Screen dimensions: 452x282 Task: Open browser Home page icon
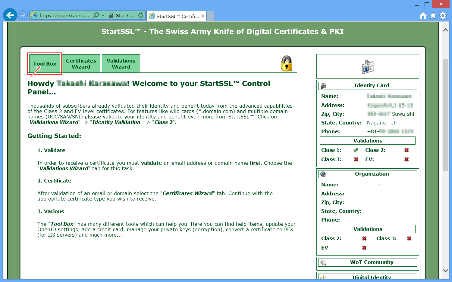click(x=423, y=15)
